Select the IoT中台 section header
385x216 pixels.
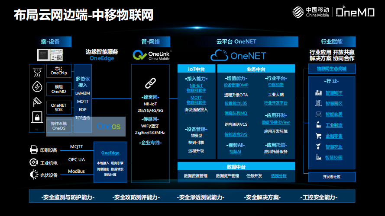click(x=196, y=69)
